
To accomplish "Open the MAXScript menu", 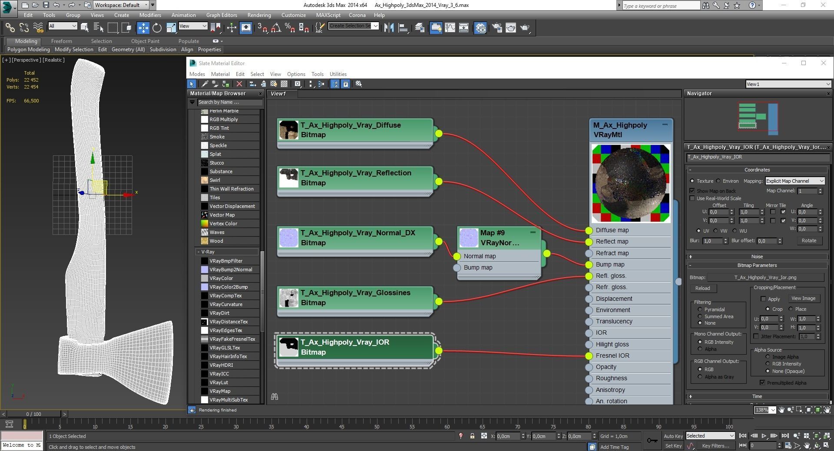I will tap(328, 15).
